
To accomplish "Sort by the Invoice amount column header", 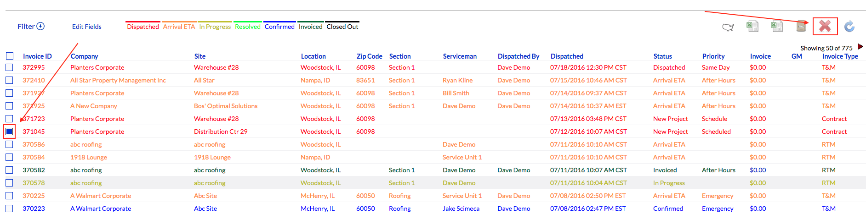I will coord(760,56).
